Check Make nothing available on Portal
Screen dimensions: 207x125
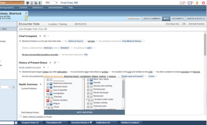21,117
